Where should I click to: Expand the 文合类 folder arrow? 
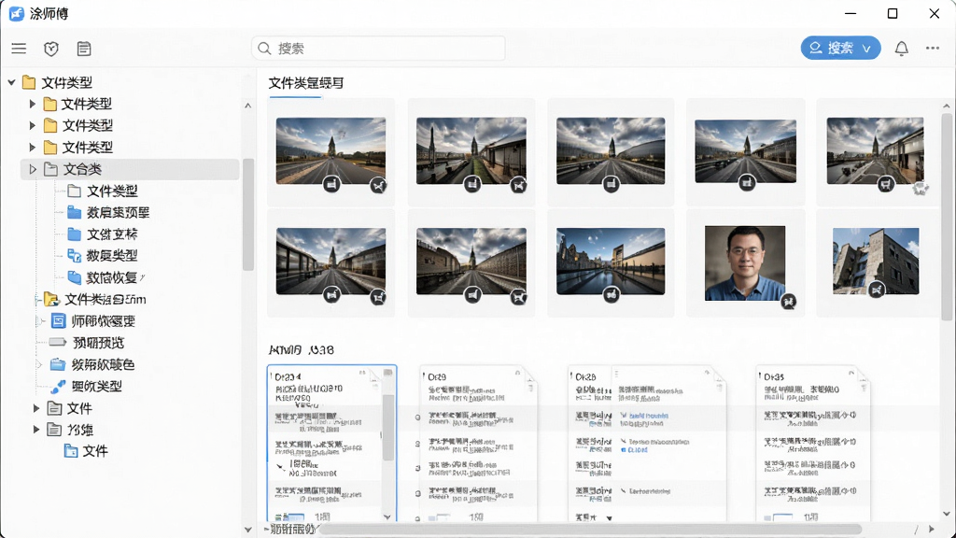coord(33,169)
